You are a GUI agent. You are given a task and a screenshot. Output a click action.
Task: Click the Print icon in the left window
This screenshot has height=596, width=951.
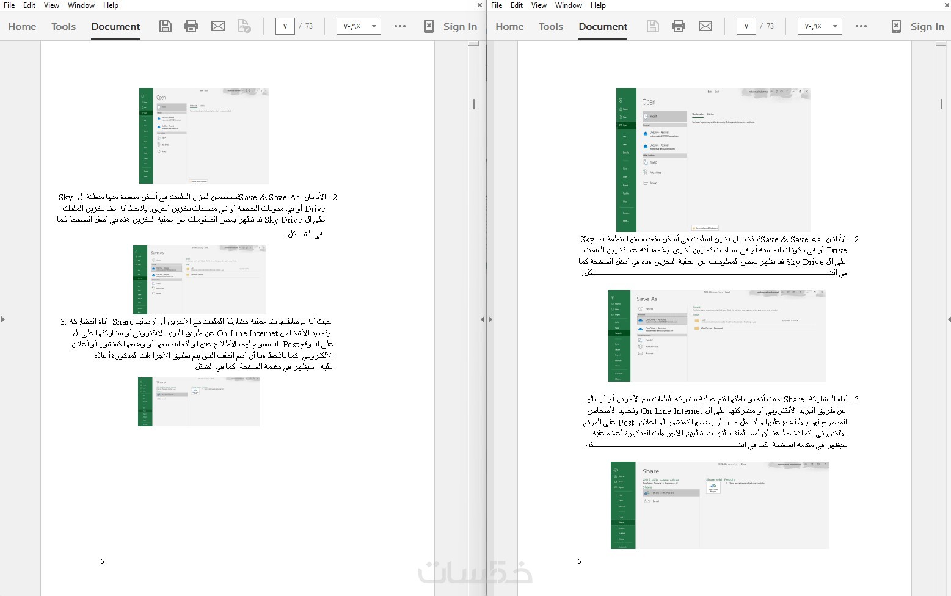coord(191,26)
